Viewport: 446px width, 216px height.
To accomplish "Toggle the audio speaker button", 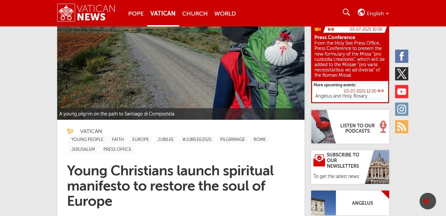I will 428,201.
